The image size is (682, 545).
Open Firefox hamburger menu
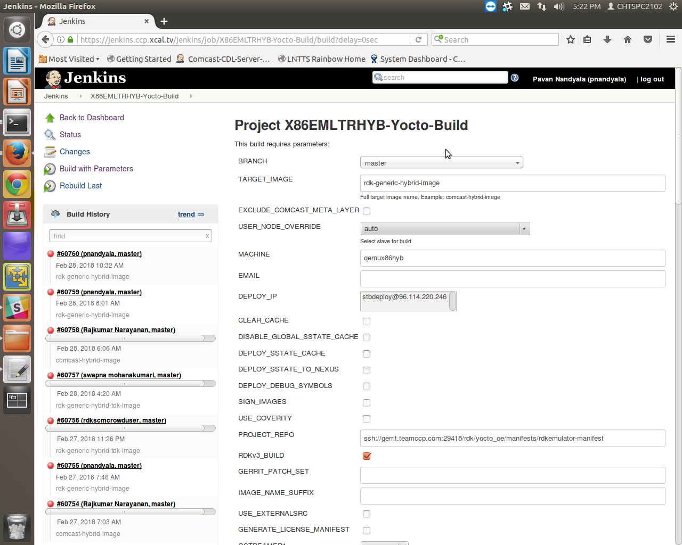pos(671,39)
